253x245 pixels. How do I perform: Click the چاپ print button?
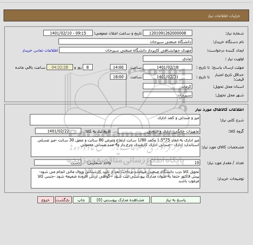81,200
